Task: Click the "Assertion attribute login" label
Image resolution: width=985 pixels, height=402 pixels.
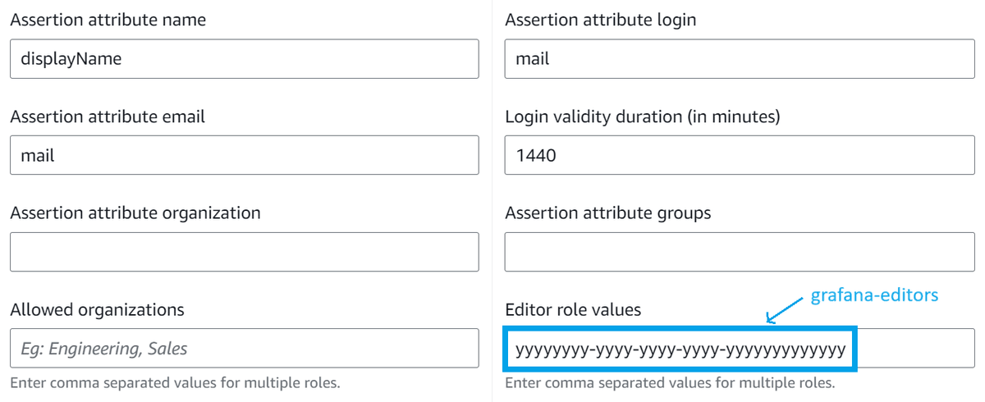Action: point(600,20)
